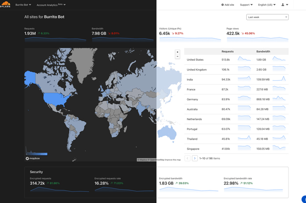This screenshot has height=203, width=306.
Task: Select the Germany row label
Action: [192, 99]
